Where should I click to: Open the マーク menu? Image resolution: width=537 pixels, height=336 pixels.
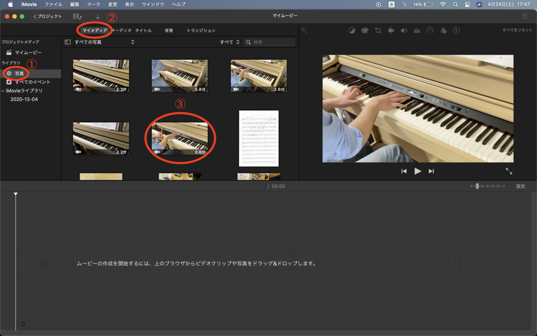click(94, 4)
